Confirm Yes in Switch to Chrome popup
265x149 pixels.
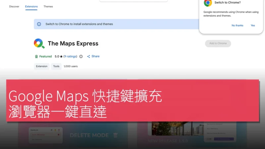point(253,25)
